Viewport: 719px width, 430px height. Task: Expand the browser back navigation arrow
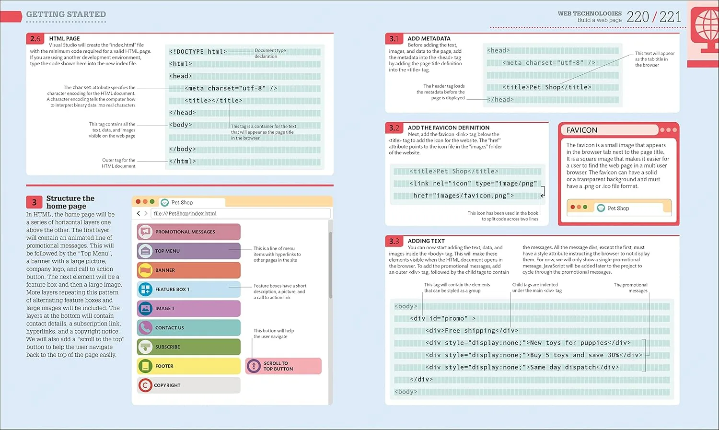pyautogui.click(x=139, y=213)
